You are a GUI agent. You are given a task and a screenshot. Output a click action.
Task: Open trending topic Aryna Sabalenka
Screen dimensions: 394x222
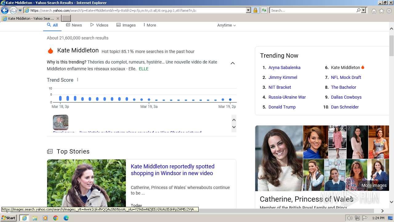coord(284,68)
